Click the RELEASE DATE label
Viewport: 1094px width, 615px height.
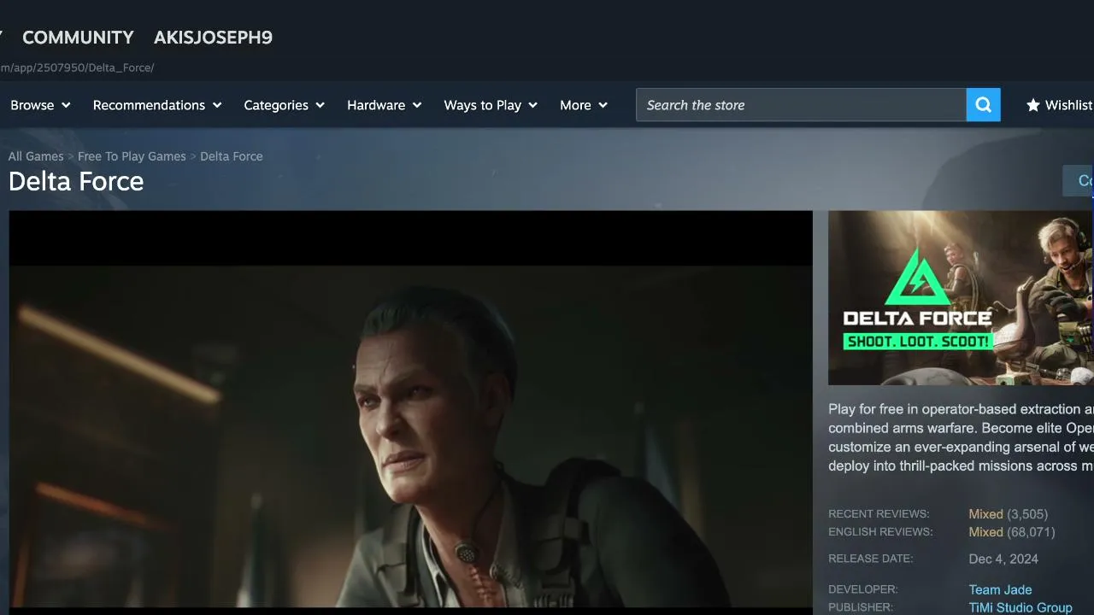(x=871, y=559)
